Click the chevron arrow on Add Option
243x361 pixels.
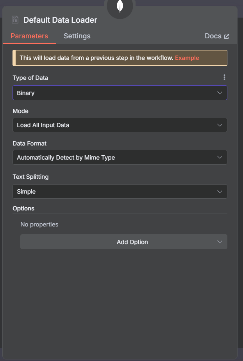pos(220,242)
